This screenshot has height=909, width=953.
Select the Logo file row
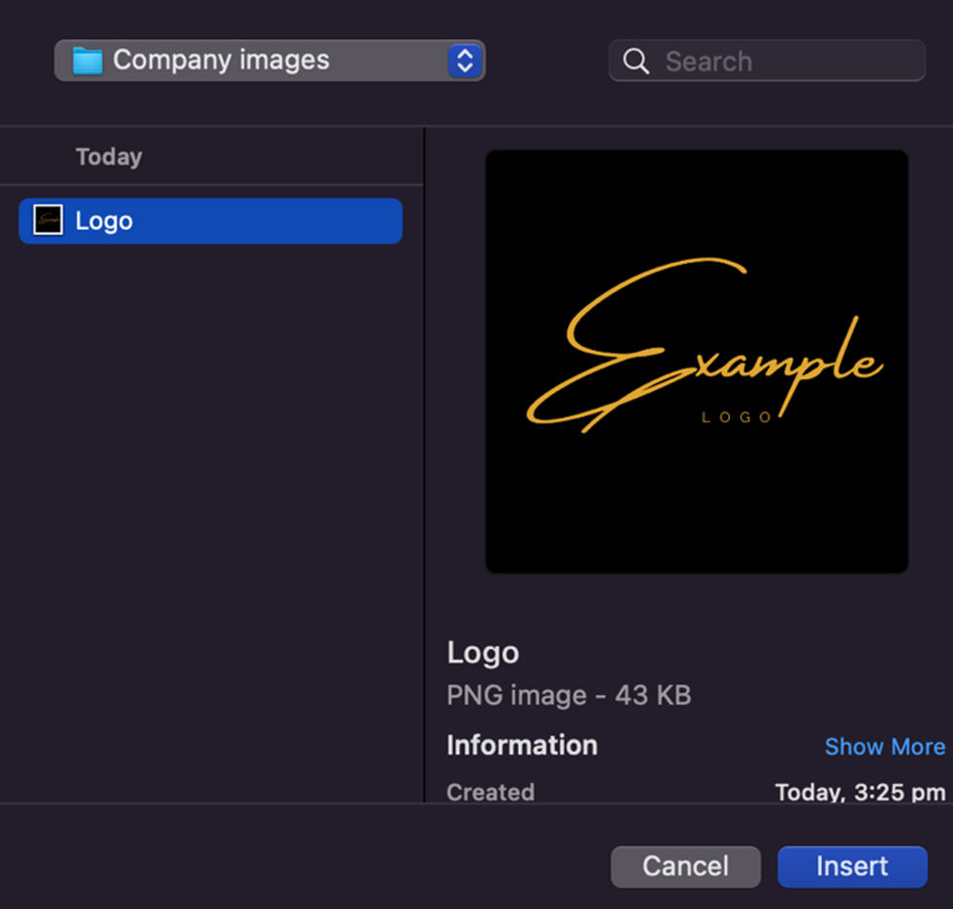pyautogui.click(x=210, y=221)
